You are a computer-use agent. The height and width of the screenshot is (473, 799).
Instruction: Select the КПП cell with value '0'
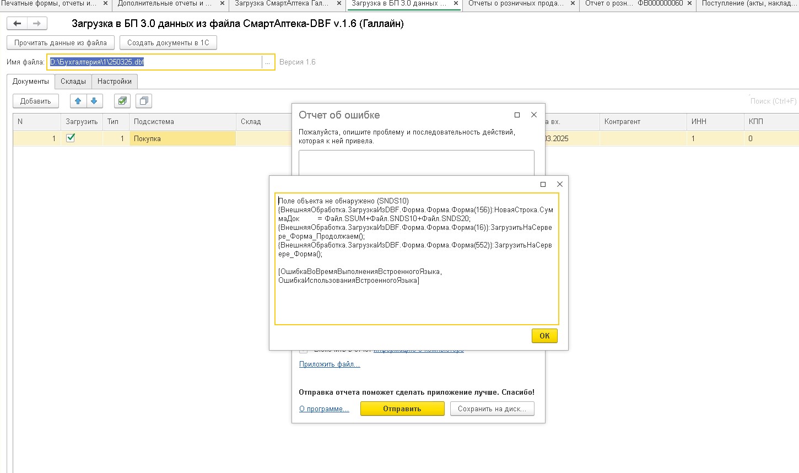coord(771,138)
